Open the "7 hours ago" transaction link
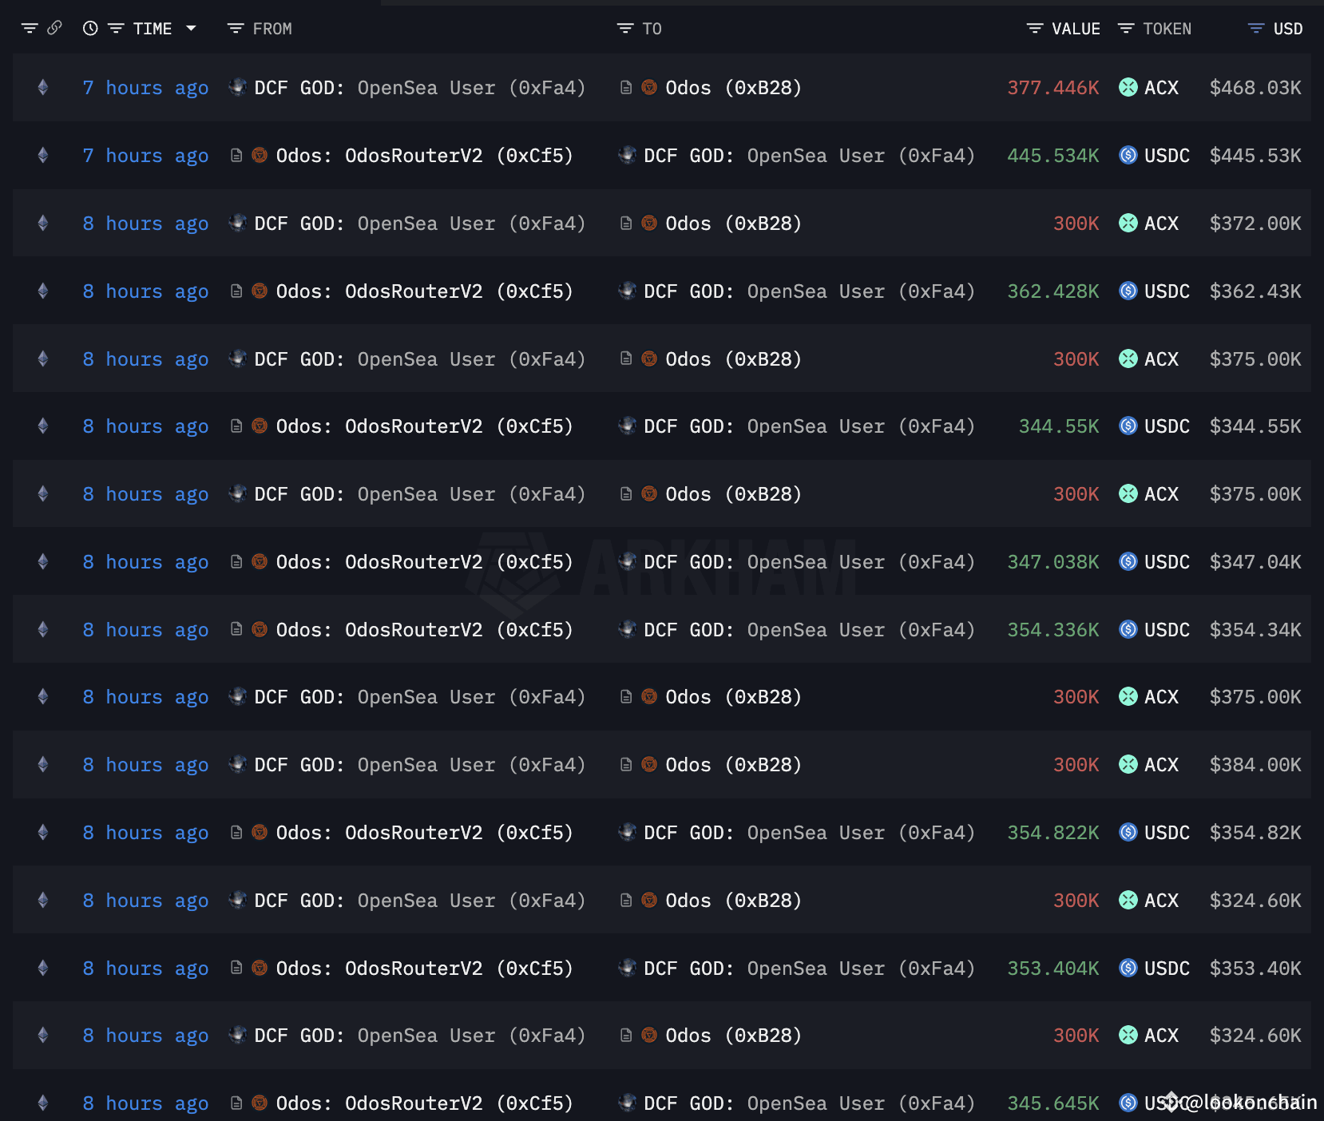 (x=145, y=88)
